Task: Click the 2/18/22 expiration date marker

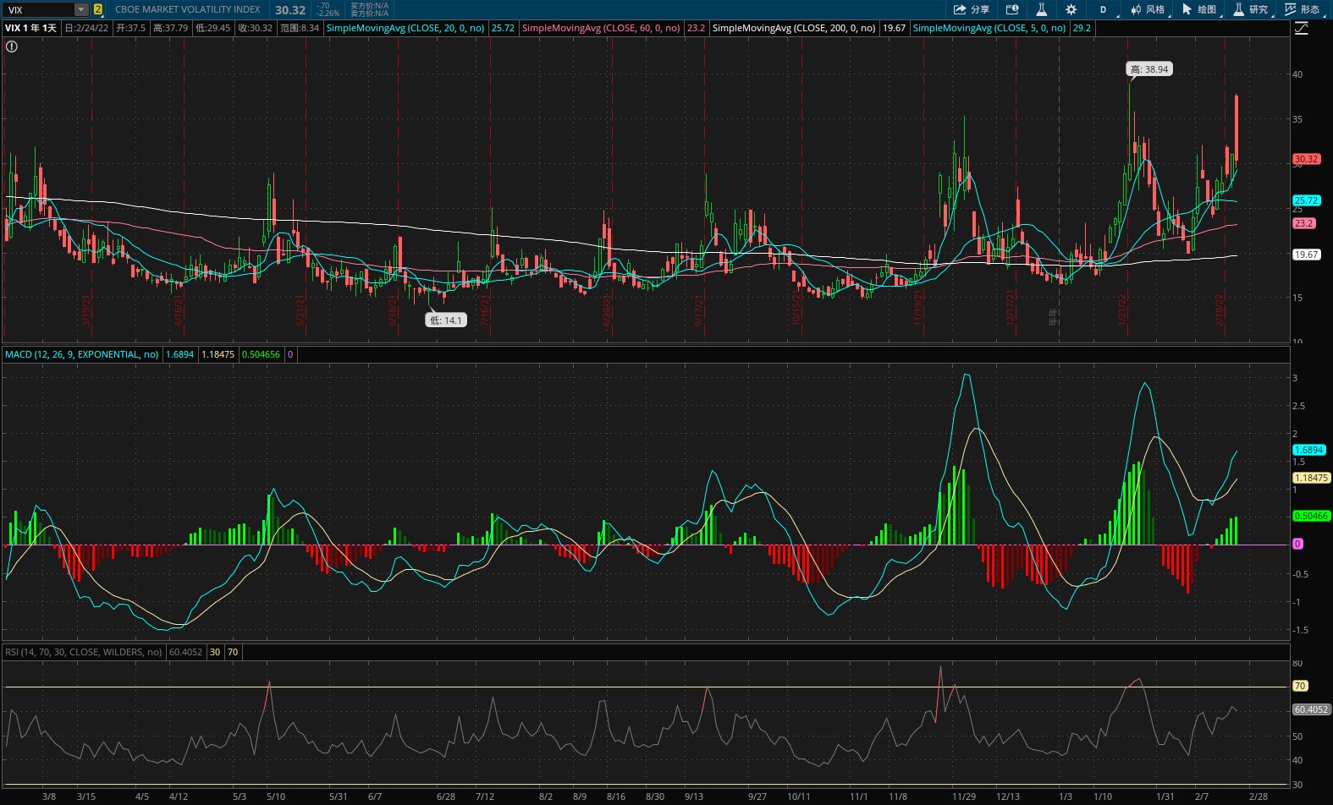Action: coord(1220,309)
